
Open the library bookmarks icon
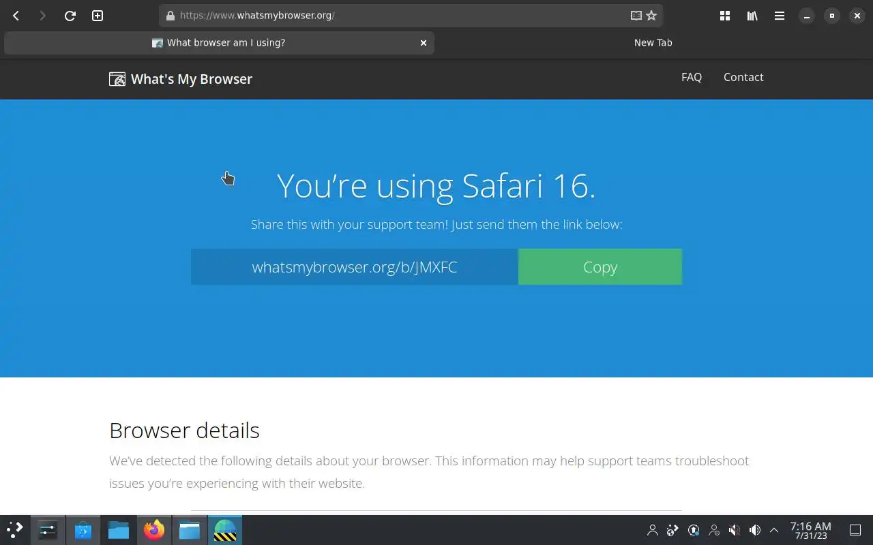pyautogui.click(x=752, y=16)
